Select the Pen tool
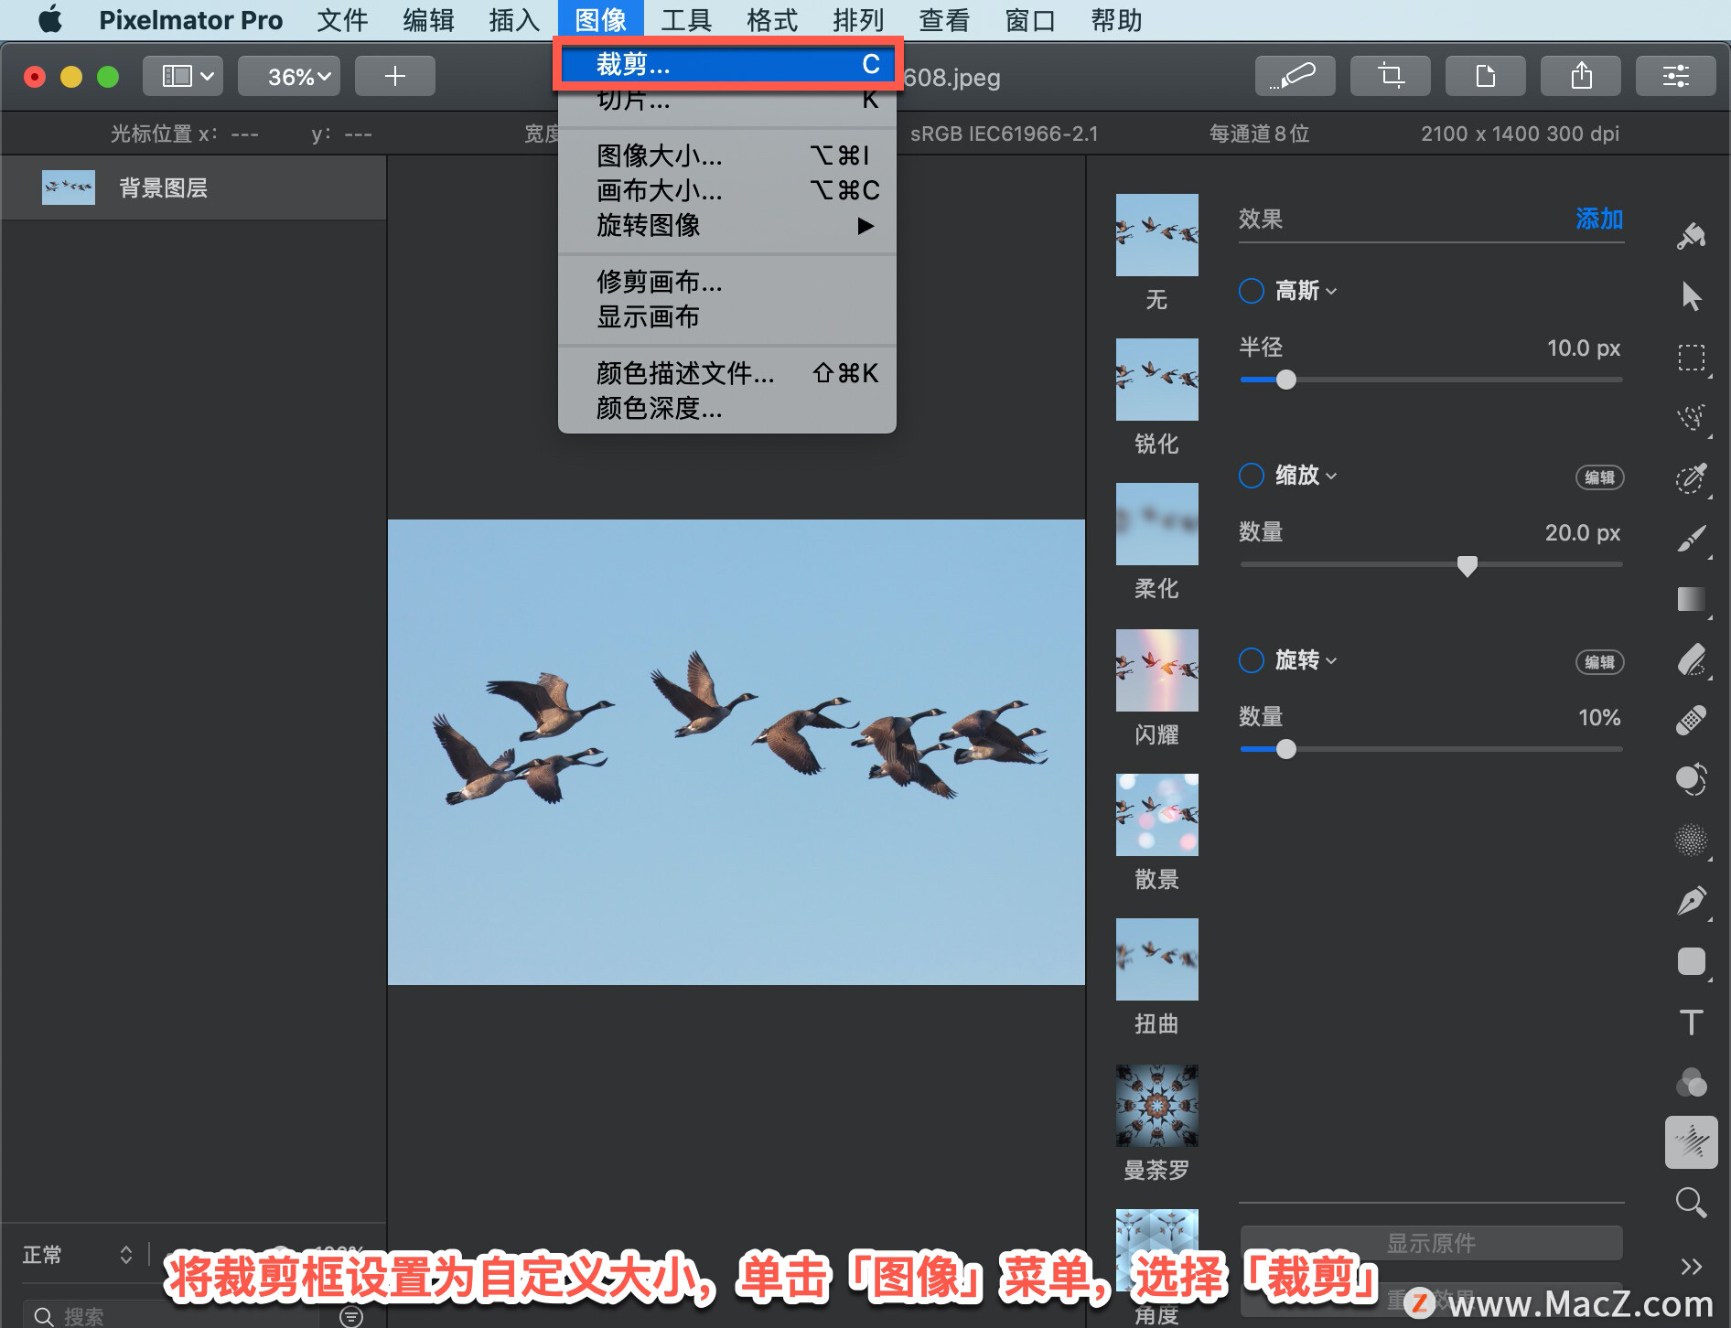The height and width of the screenshot is (1328, 1731). tap(1691, 901)
